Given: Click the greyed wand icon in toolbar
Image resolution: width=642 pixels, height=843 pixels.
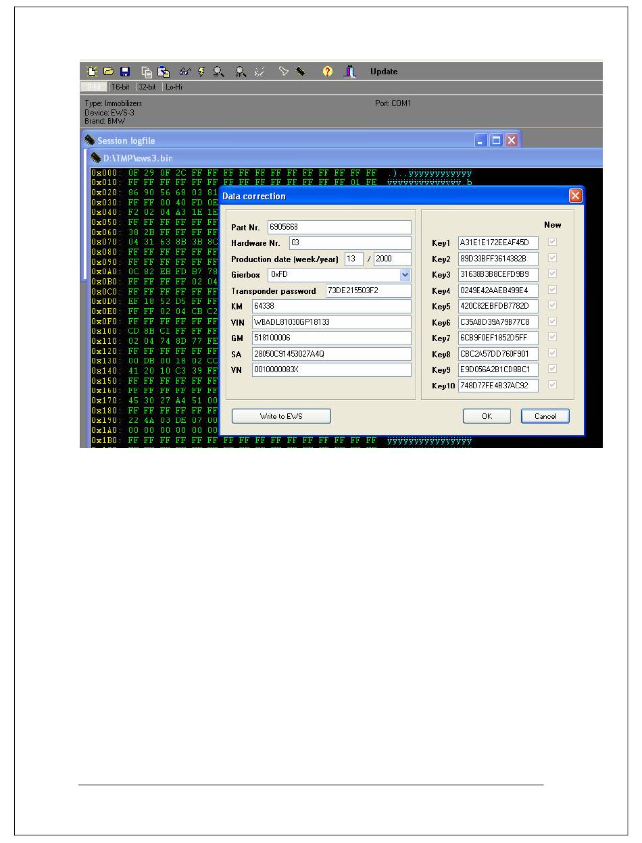Looking at the screenshot, I should point(259,72).
